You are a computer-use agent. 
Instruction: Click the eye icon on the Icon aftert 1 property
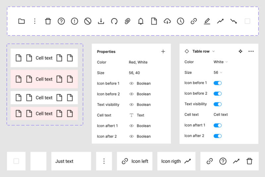pos(132,126)
